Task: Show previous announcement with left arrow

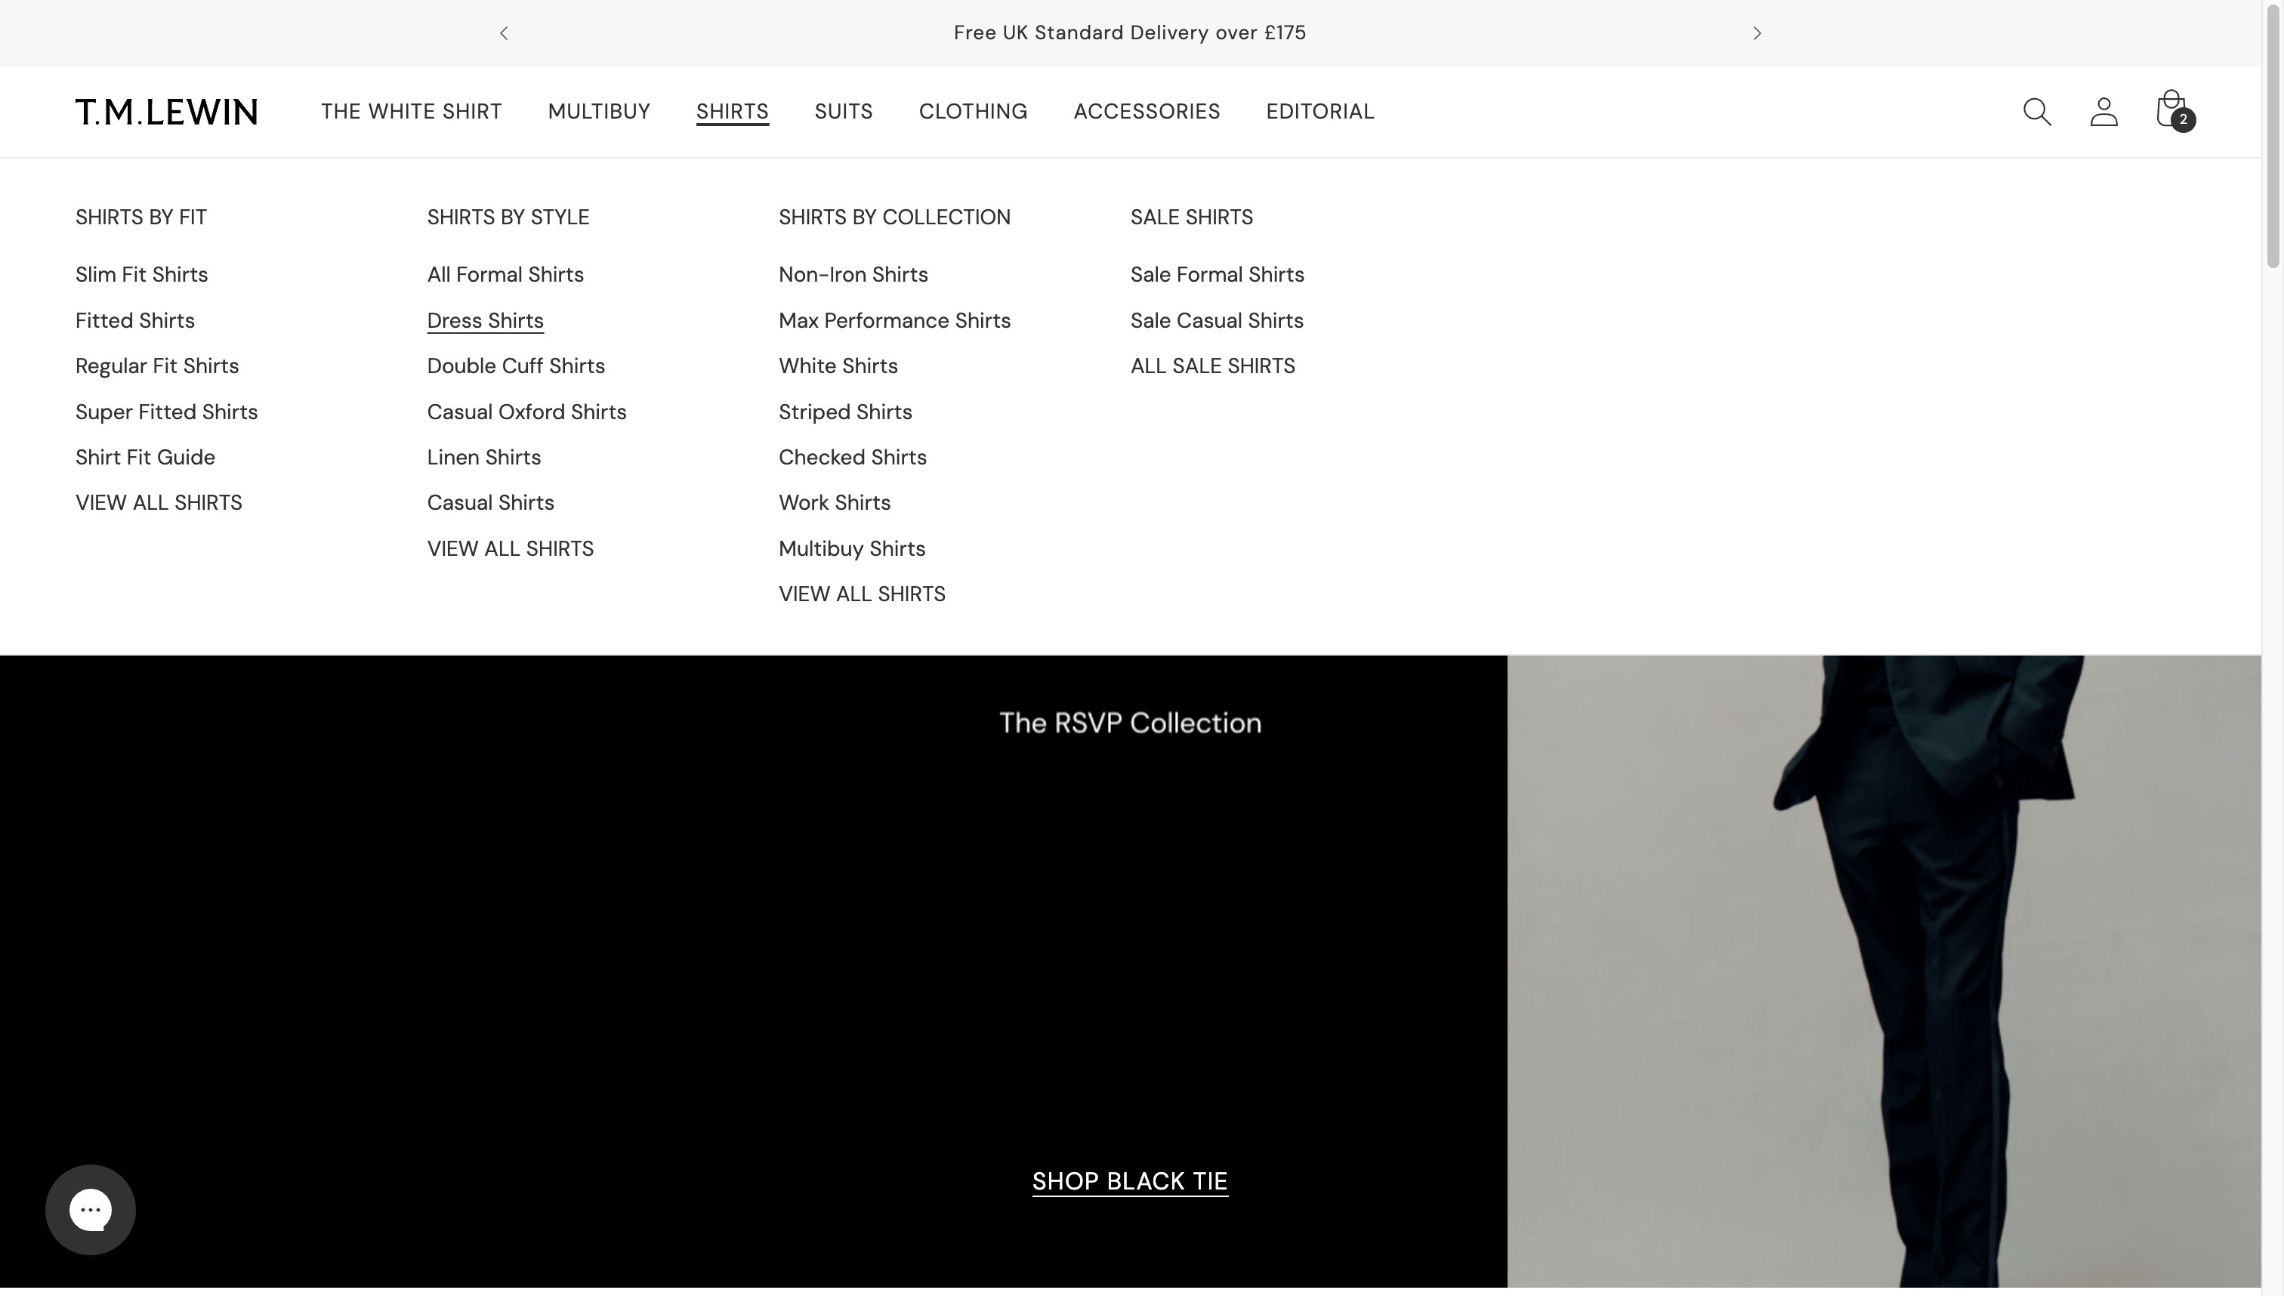Action: pos(504,34)
